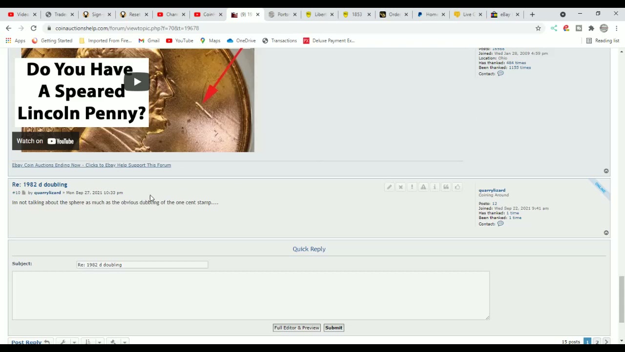Quote quarrylizard's post with quote icon
Viewport: 625px width, 352px height.
coord(446,187)
